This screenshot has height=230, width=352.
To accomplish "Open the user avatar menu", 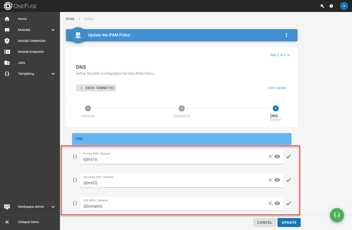I will coord(344,6).
